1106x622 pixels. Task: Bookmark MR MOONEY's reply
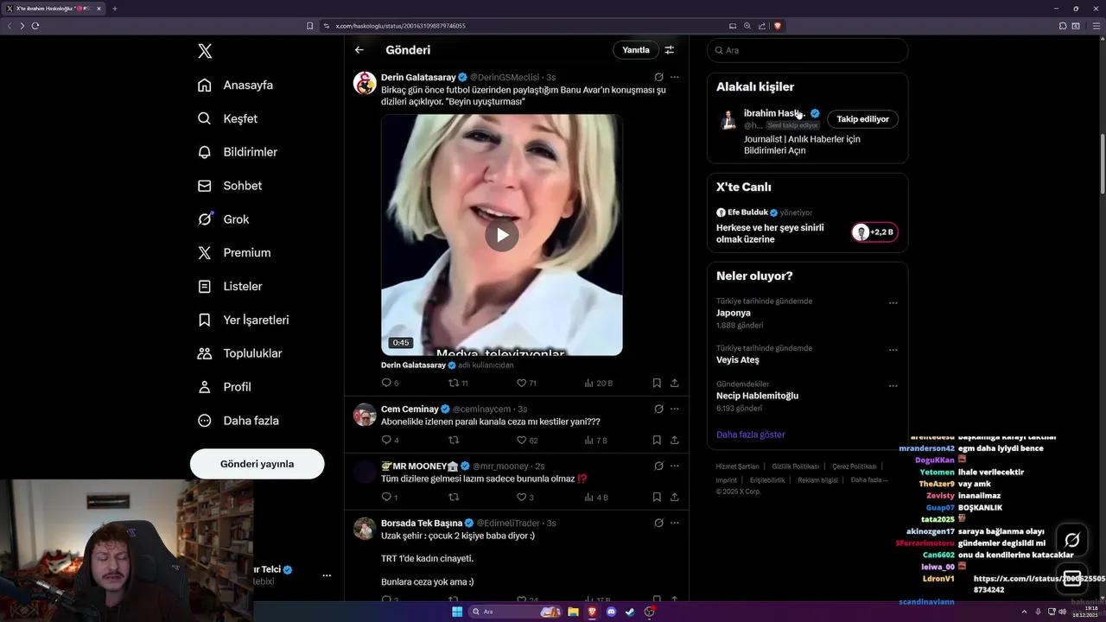[657, 497]
